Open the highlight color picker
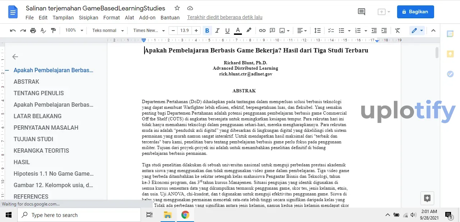 [x=248, y=31]
